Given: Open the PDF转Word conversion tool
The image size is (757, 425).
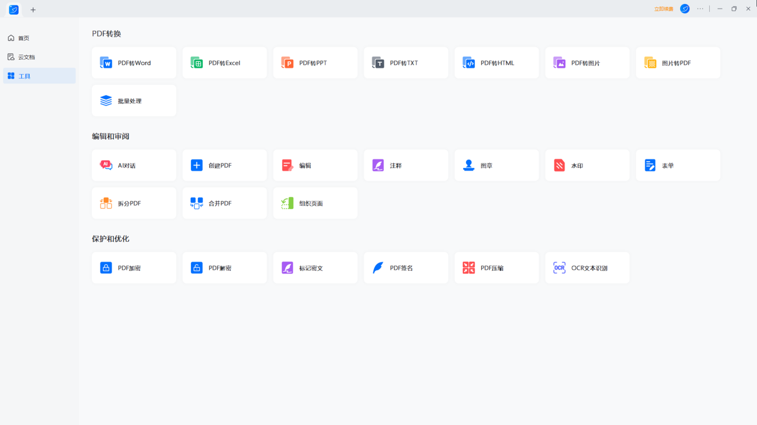Looking at the screenshot, I should coord(134,63).
